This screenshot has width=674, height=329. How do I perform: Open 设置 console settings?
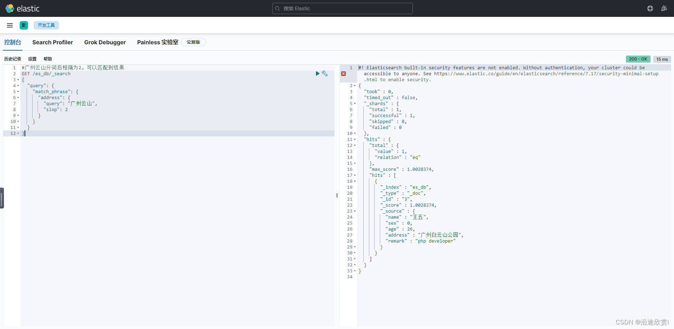tap(32, 59)
